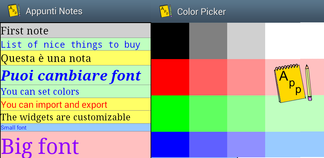
Task: Pick the pale sky blue swatch in blue row
Action: tap(295, 144)
